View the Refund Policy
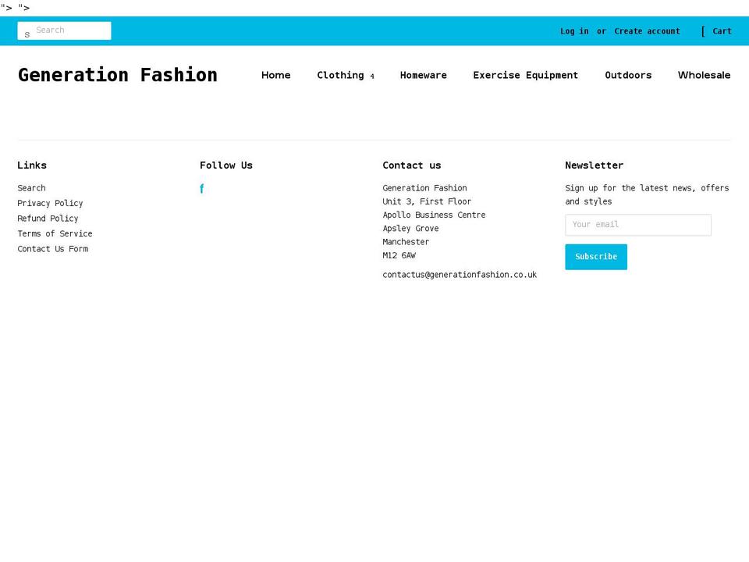This screenshot has height=562, width=749. (48, 219)
